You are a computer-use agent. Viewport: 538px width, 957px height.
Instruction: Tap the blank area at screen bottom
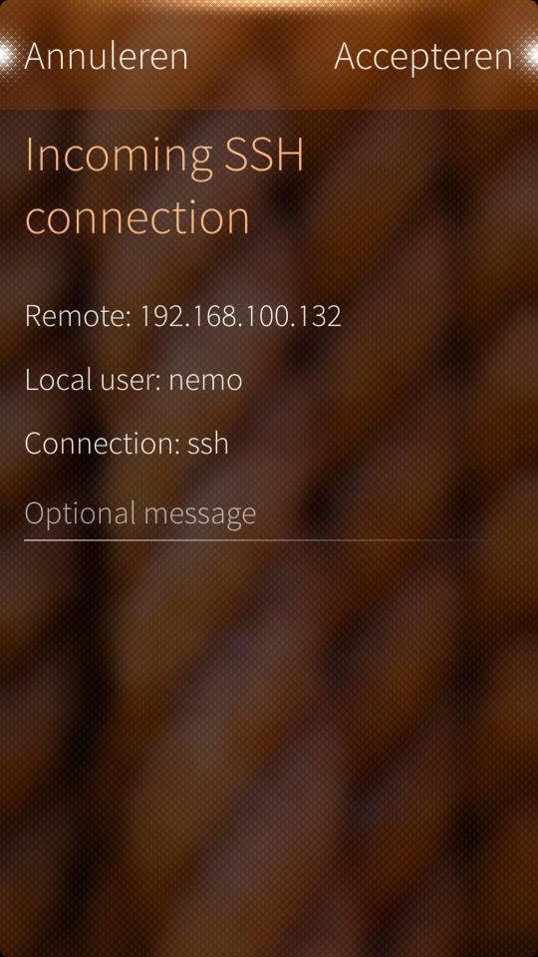268,903
